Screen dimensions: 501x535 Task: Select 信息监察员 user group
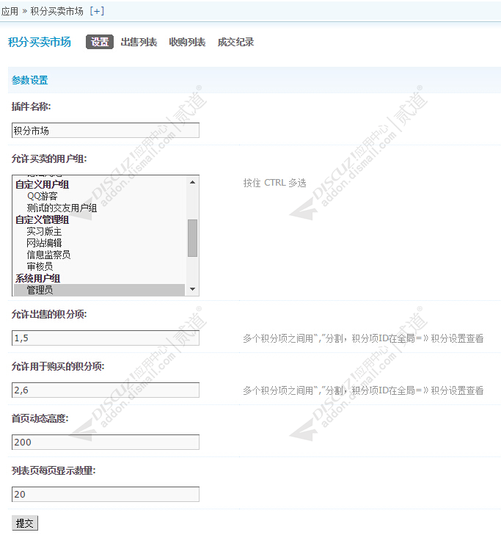[x=48, y=255]
